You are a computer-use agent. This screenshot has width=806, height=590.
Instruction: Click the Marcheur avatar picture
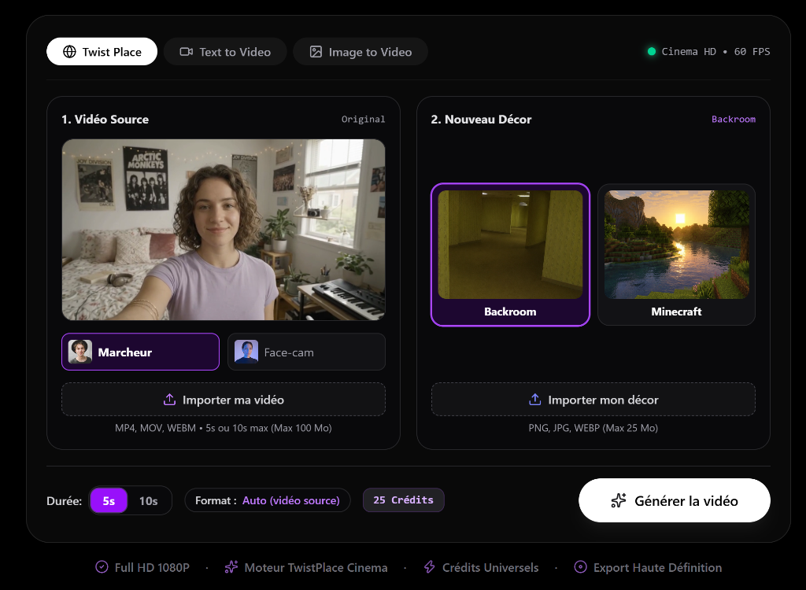point(80,352)
